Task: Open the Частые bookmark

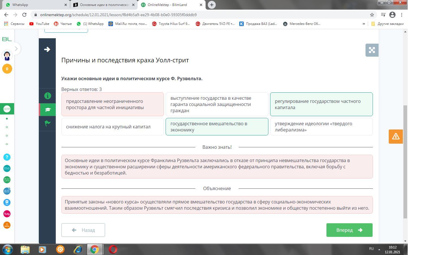Action: pyautogui.click(x=63, y=24)
